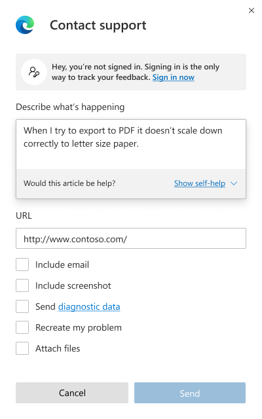Expand self-help using the chevron arrow
262x419 pixels.
[234, 183]
